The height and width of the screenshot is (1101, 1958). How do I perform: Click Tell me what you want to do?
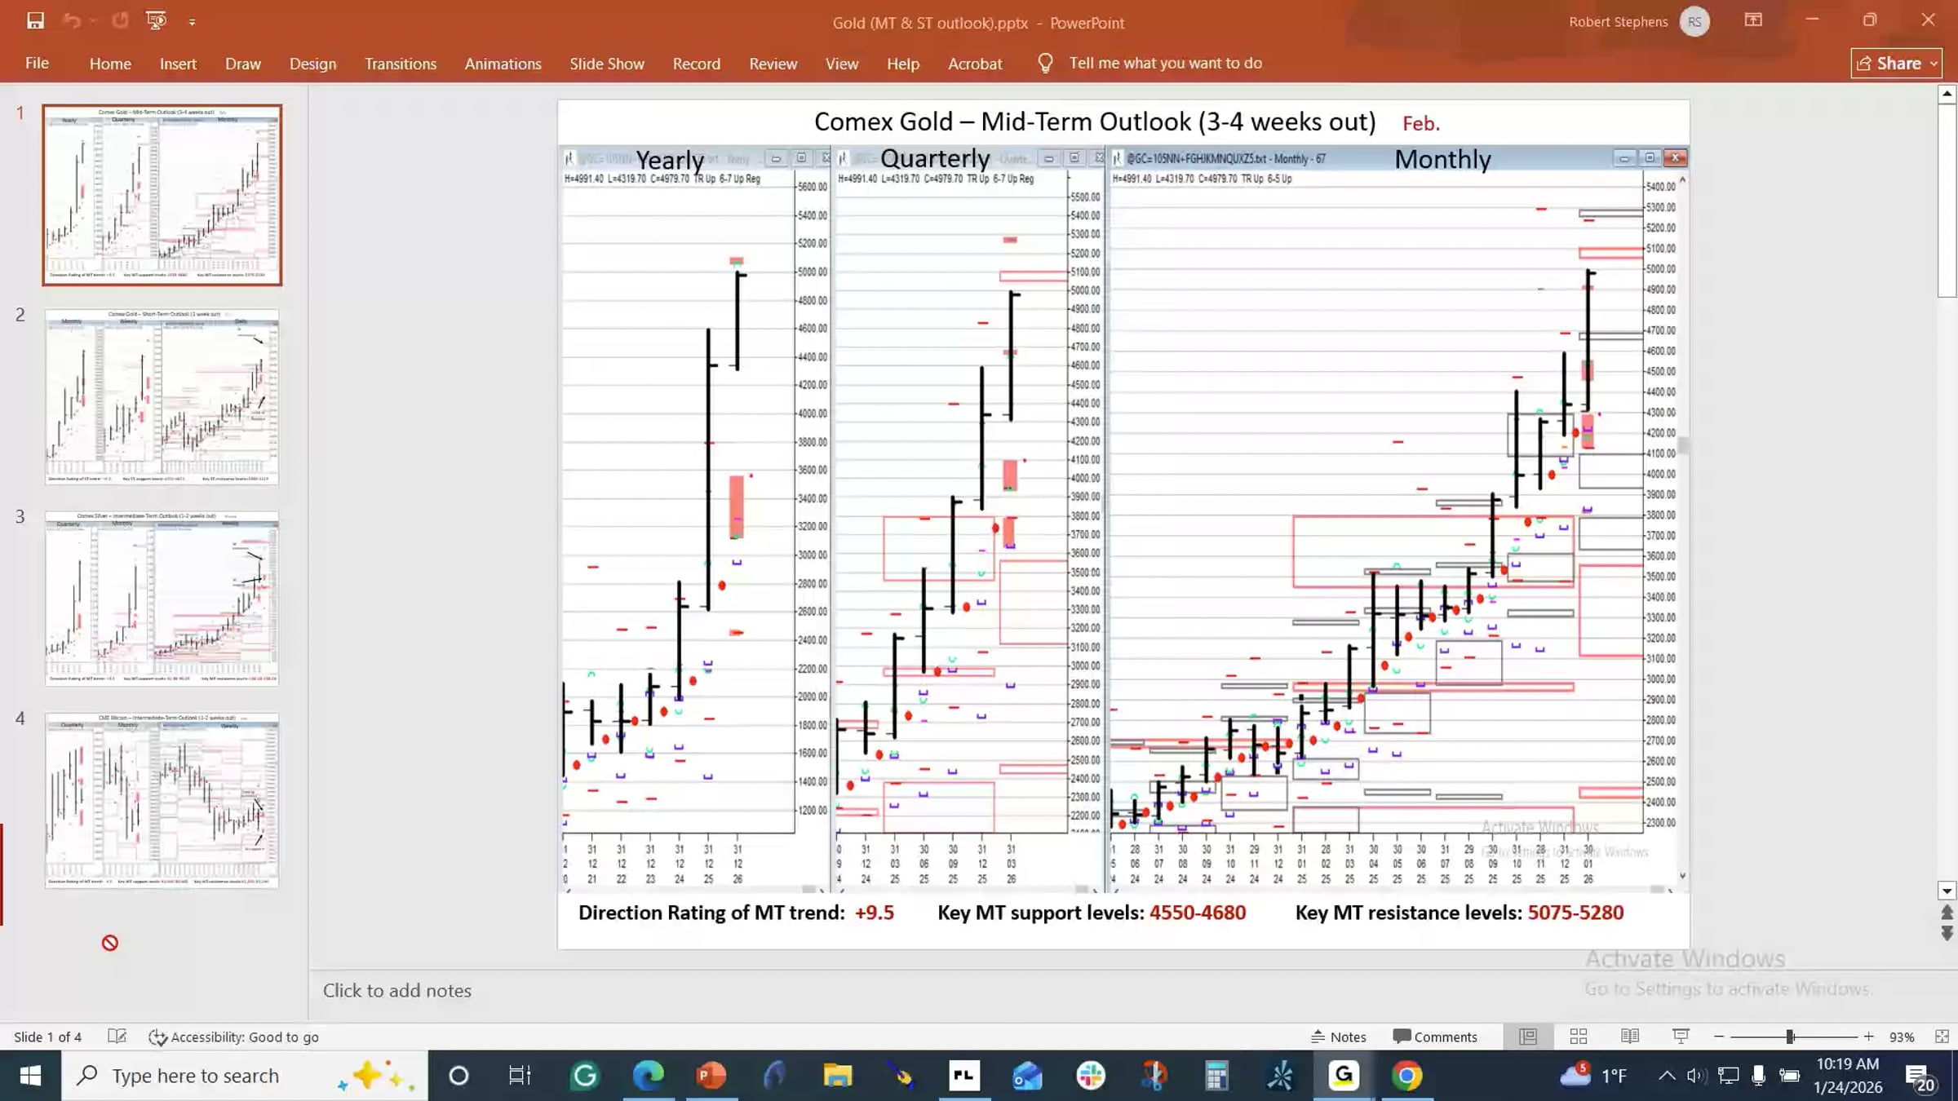point(1164,63)
